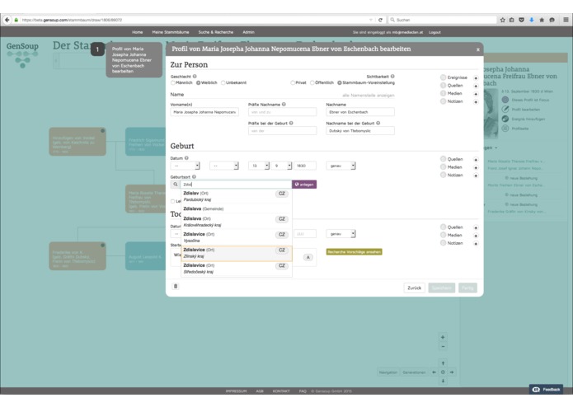The width and height of the screenshot is (573, 407).
Task: Open the first birth date dropdown
Action: point(185,166)
